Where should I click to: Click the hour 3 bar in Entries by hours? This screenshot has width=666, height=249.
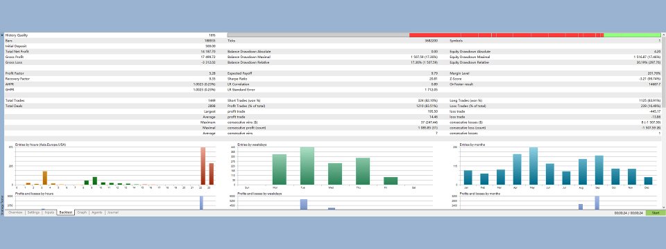[45, 178]
